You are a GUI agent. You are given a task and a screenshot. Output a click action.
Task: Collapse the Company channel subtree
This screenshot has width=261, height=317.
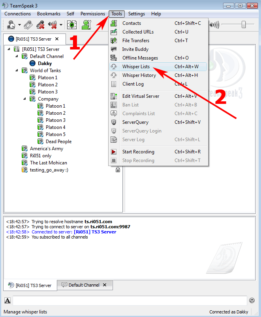(25, 99)
